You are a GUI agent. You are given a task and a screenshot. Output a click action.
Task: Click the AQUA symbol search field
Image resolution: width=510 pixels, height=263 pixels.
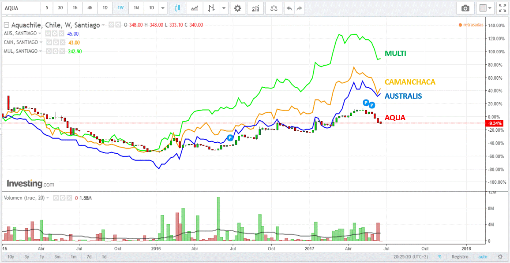click(x=21, y=8)
